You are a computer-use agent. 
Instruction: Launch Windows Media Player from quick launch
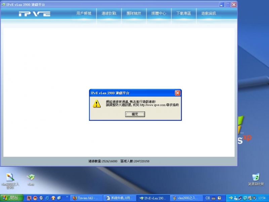click(41, 198)
